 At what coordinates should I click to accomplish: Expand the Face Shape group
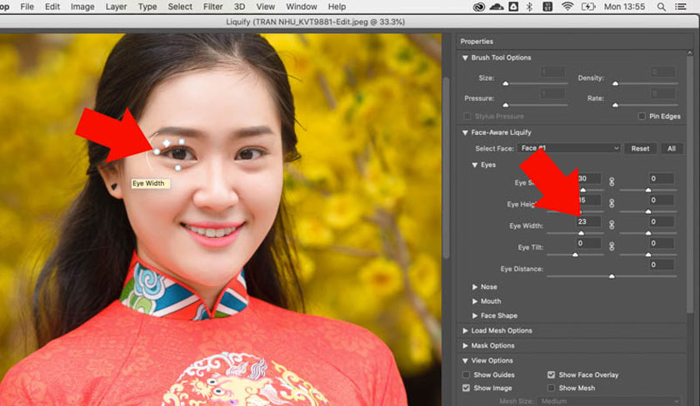[475, 315]
